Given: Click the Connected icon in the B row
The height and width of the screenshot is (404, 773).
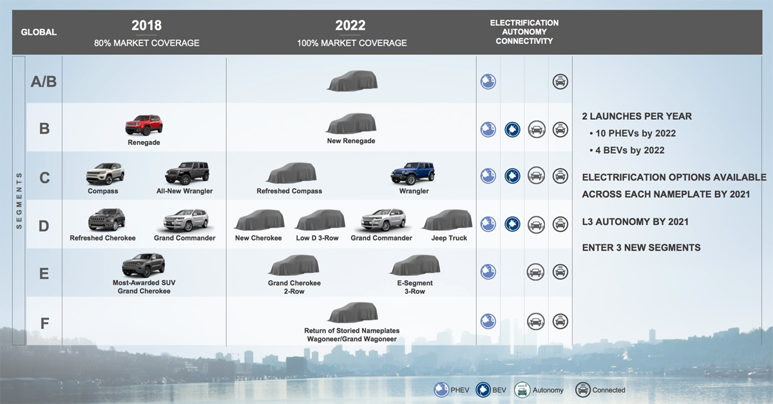Looking at the screenshot, I should coord(560,130).
